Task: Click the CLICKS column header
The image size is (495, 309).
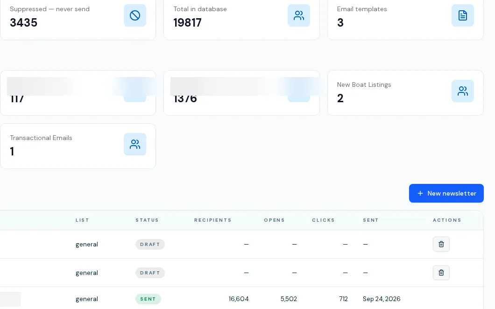Action: click(x=323, y=220)
